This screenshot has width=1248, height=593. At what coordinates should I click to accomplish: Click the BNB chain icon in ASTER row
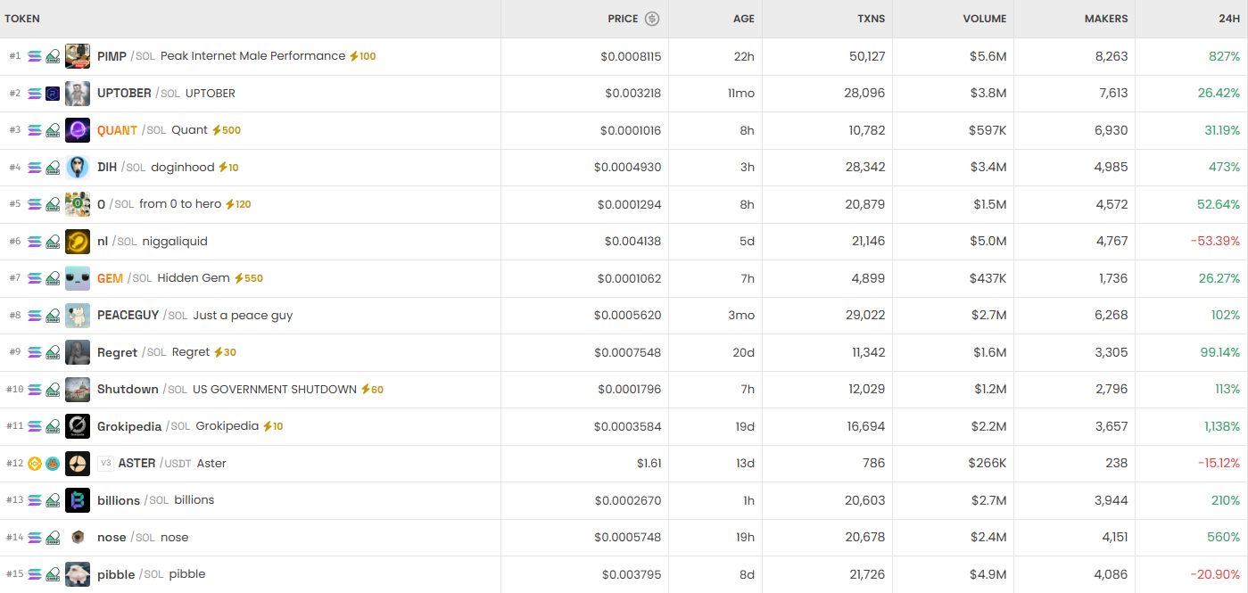pos(35,464)
